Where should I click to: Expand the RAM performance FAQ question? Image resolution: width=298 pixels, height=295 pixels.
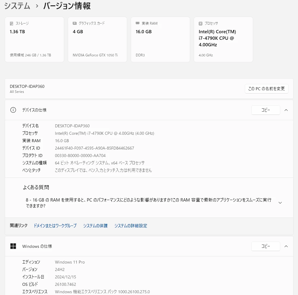tap(280, 203)
